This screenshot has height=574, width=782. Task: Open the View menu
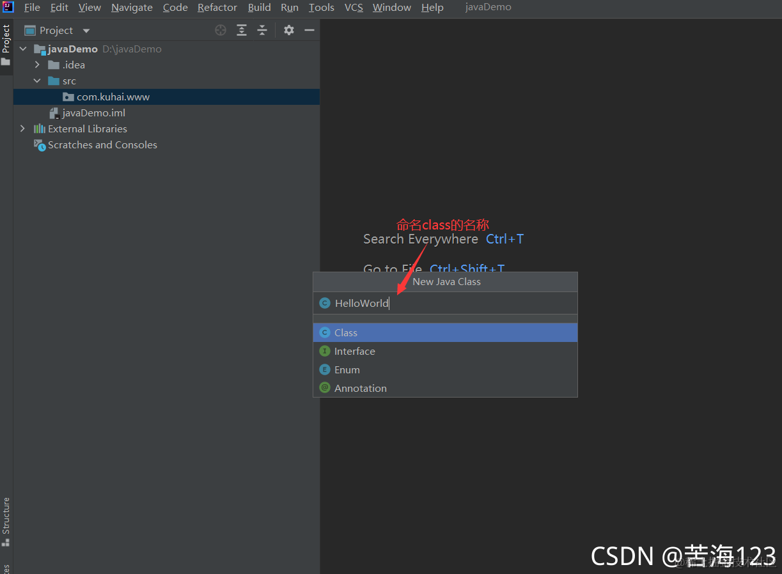click(x=90, y=8)
